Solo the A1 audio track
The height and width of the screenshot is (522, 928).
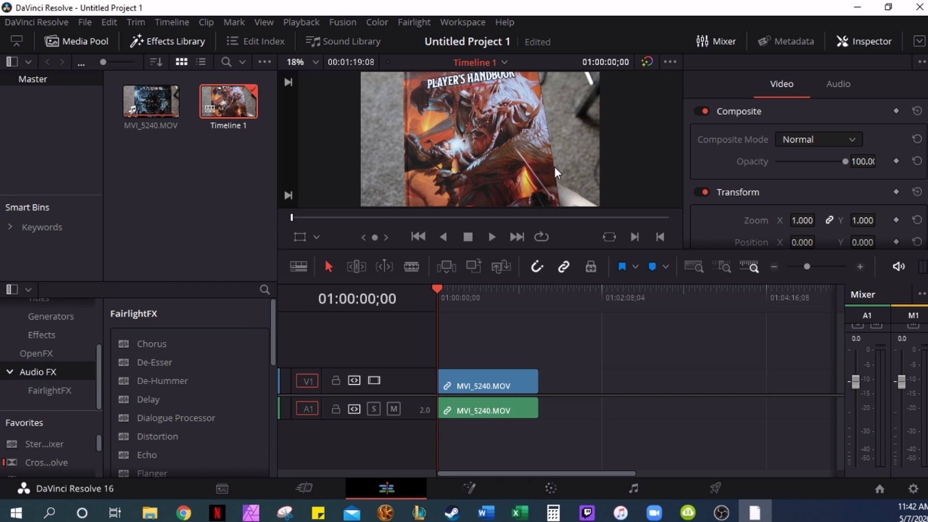(x=374, y=409)
